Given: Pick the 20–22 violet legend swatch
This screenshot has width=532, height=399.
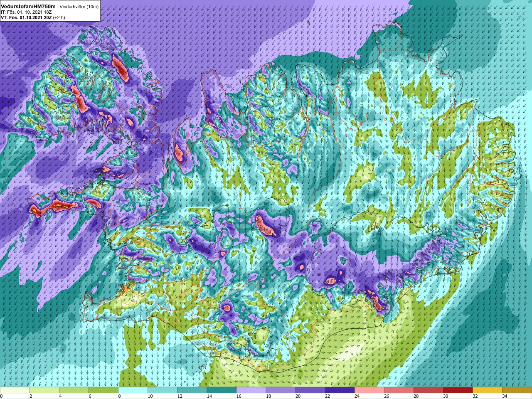Looking at the screenshot, I should (310, 390).
